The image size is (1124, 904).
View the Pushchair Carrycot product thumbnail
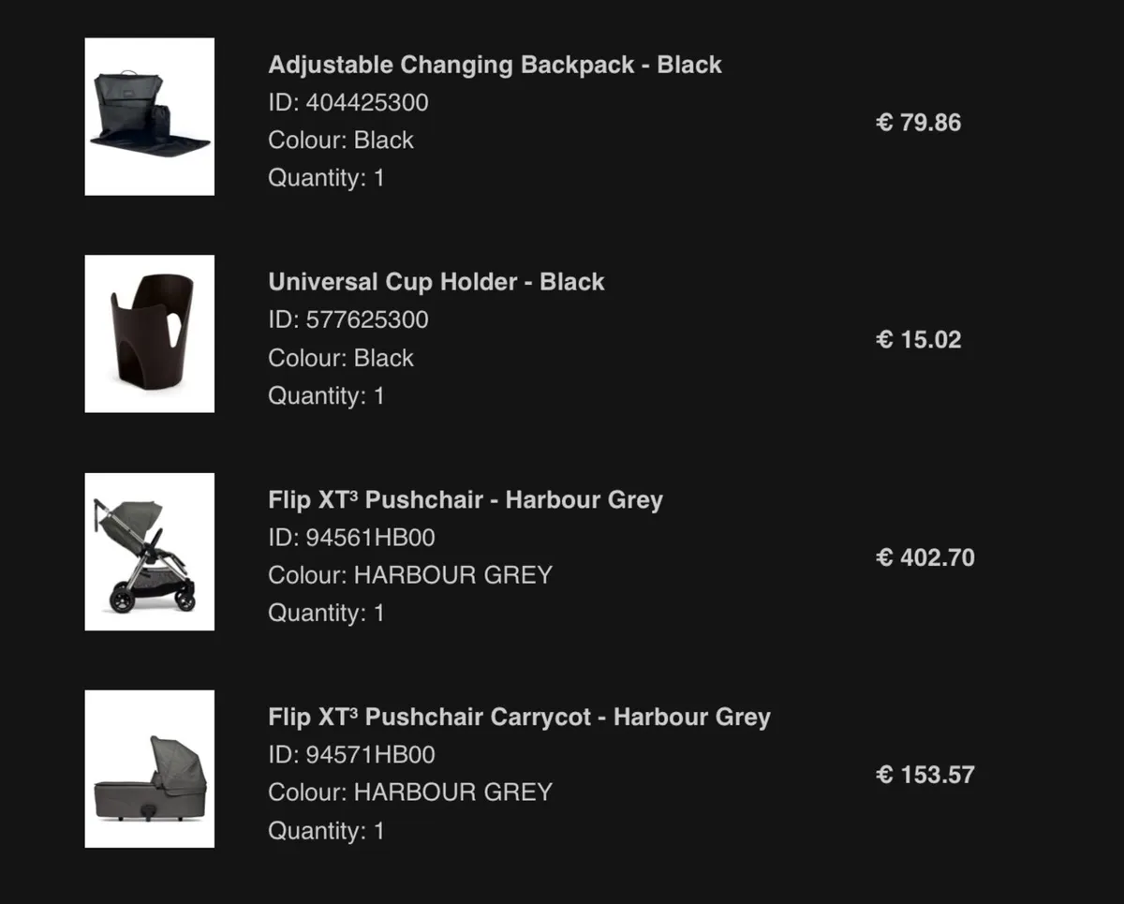tap(150, 769)
